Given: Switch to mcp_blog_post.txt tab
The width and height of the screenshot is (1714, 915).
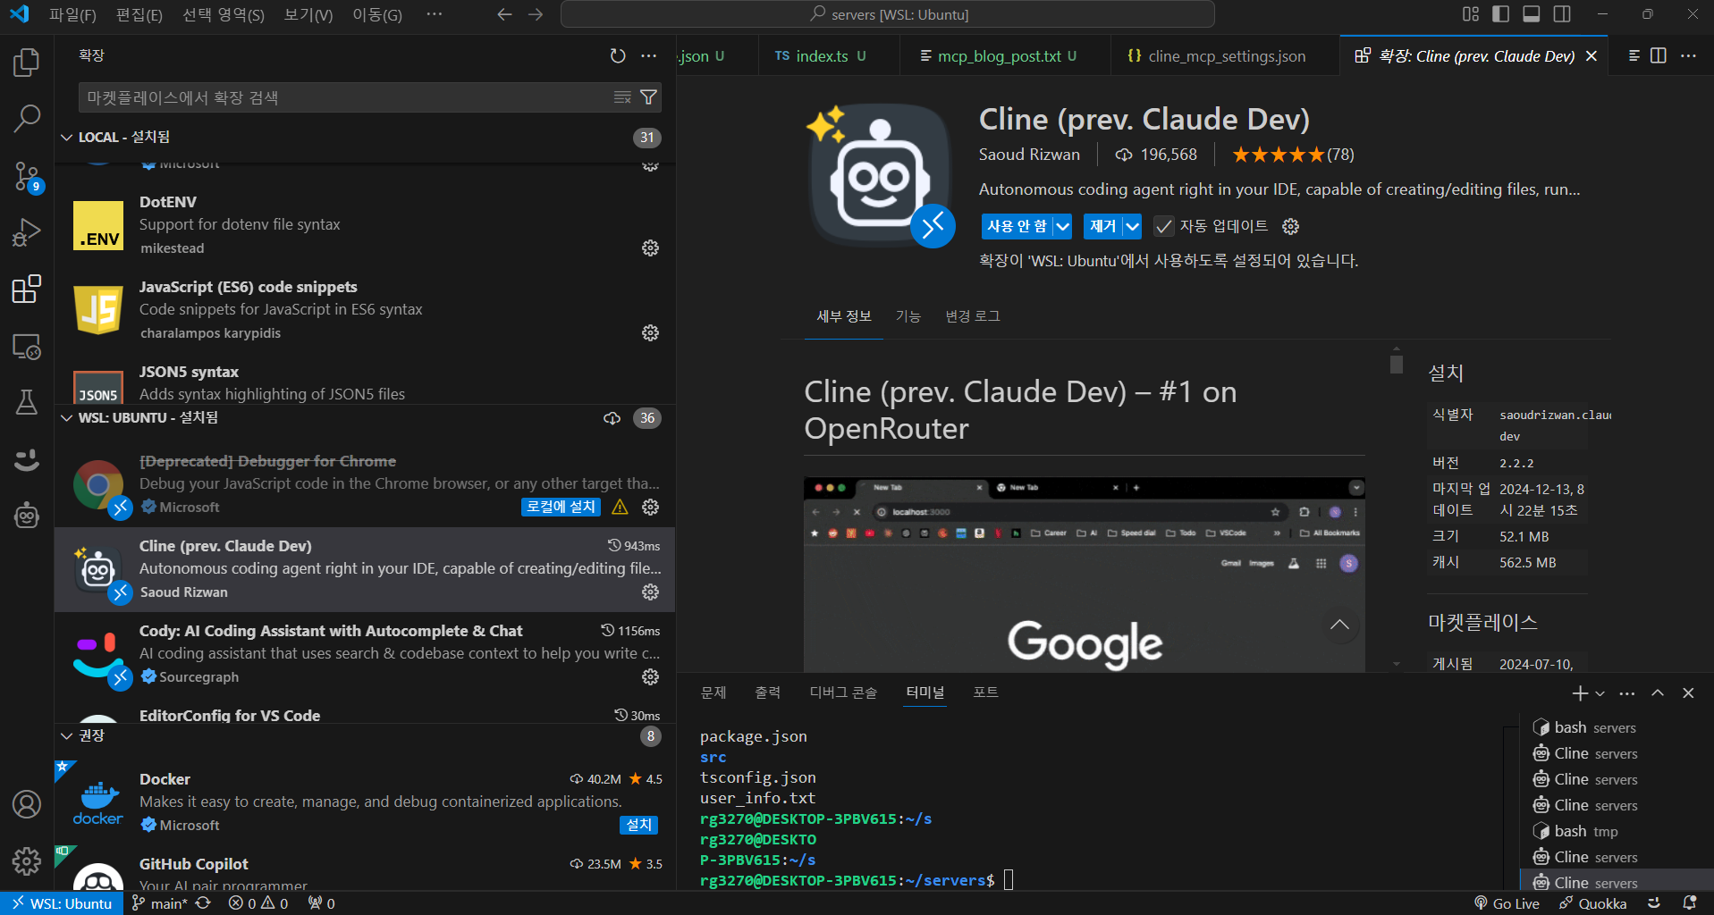Looking at the screenshot, I should pyautogui.click(x=999, y=56).
